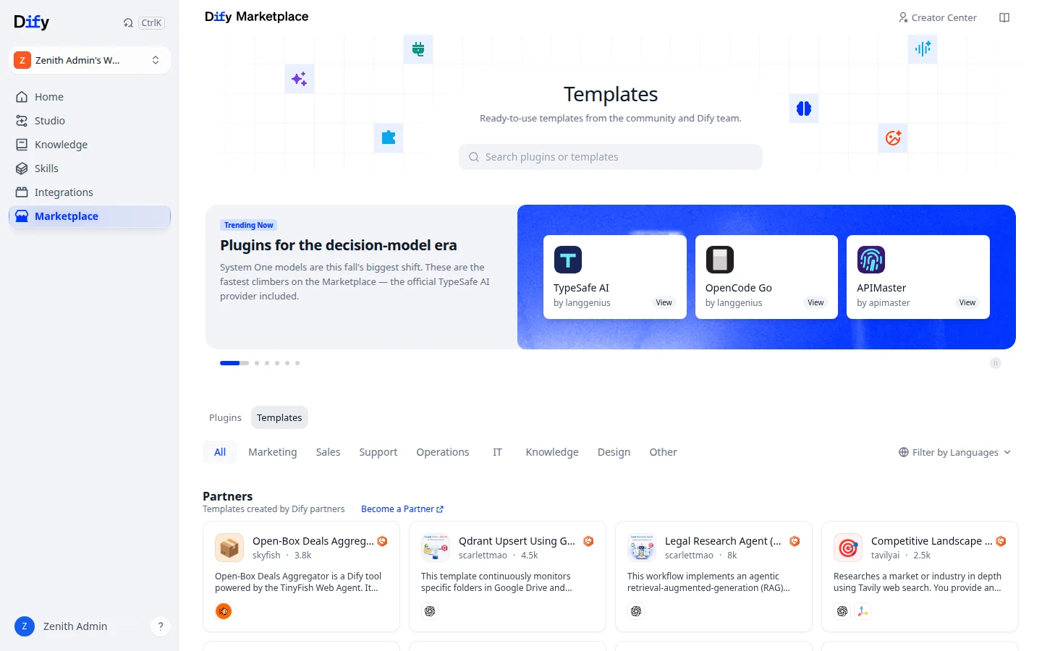
Task: Select the Design category tab
Action: point(614,452)
